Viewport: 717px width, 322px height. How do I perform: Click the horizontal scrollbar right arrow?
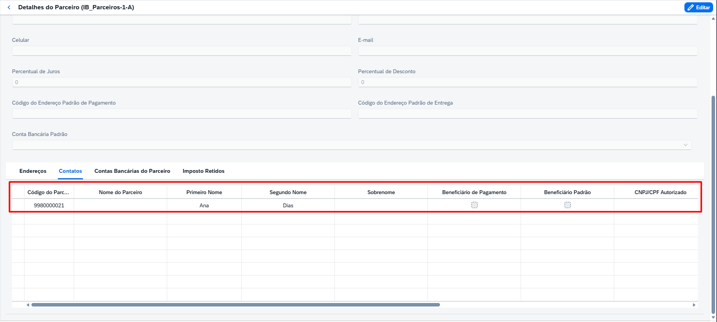pos(694,305)
